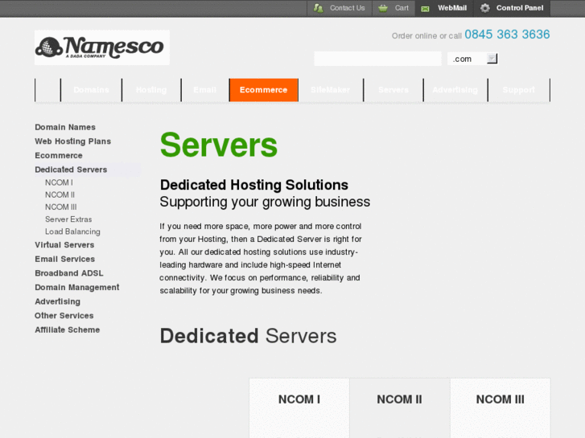The height and width of the screenshot is (438, 585).
Task: Go to Broadband ADSL in sidebar
Action: pos(69,273)
